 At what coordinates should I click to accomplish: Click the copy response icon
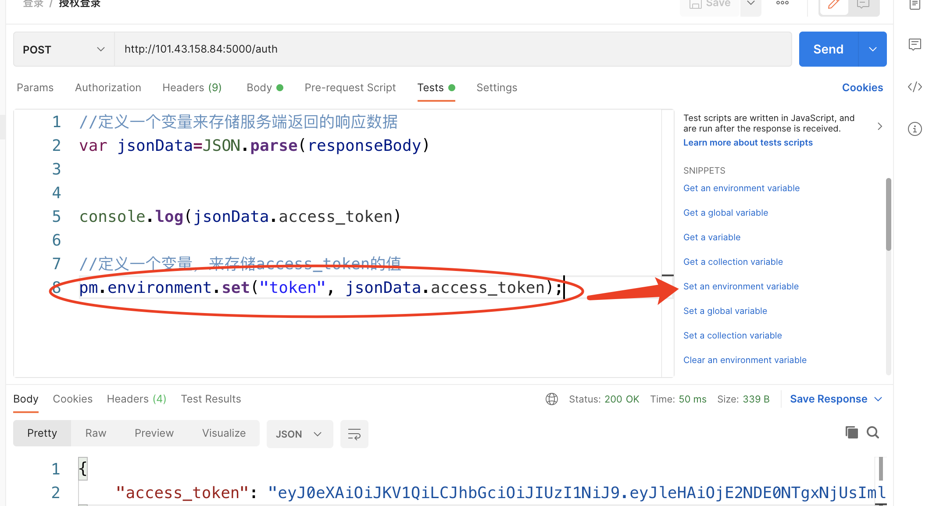pyautogui.click(x=851, y=433)
